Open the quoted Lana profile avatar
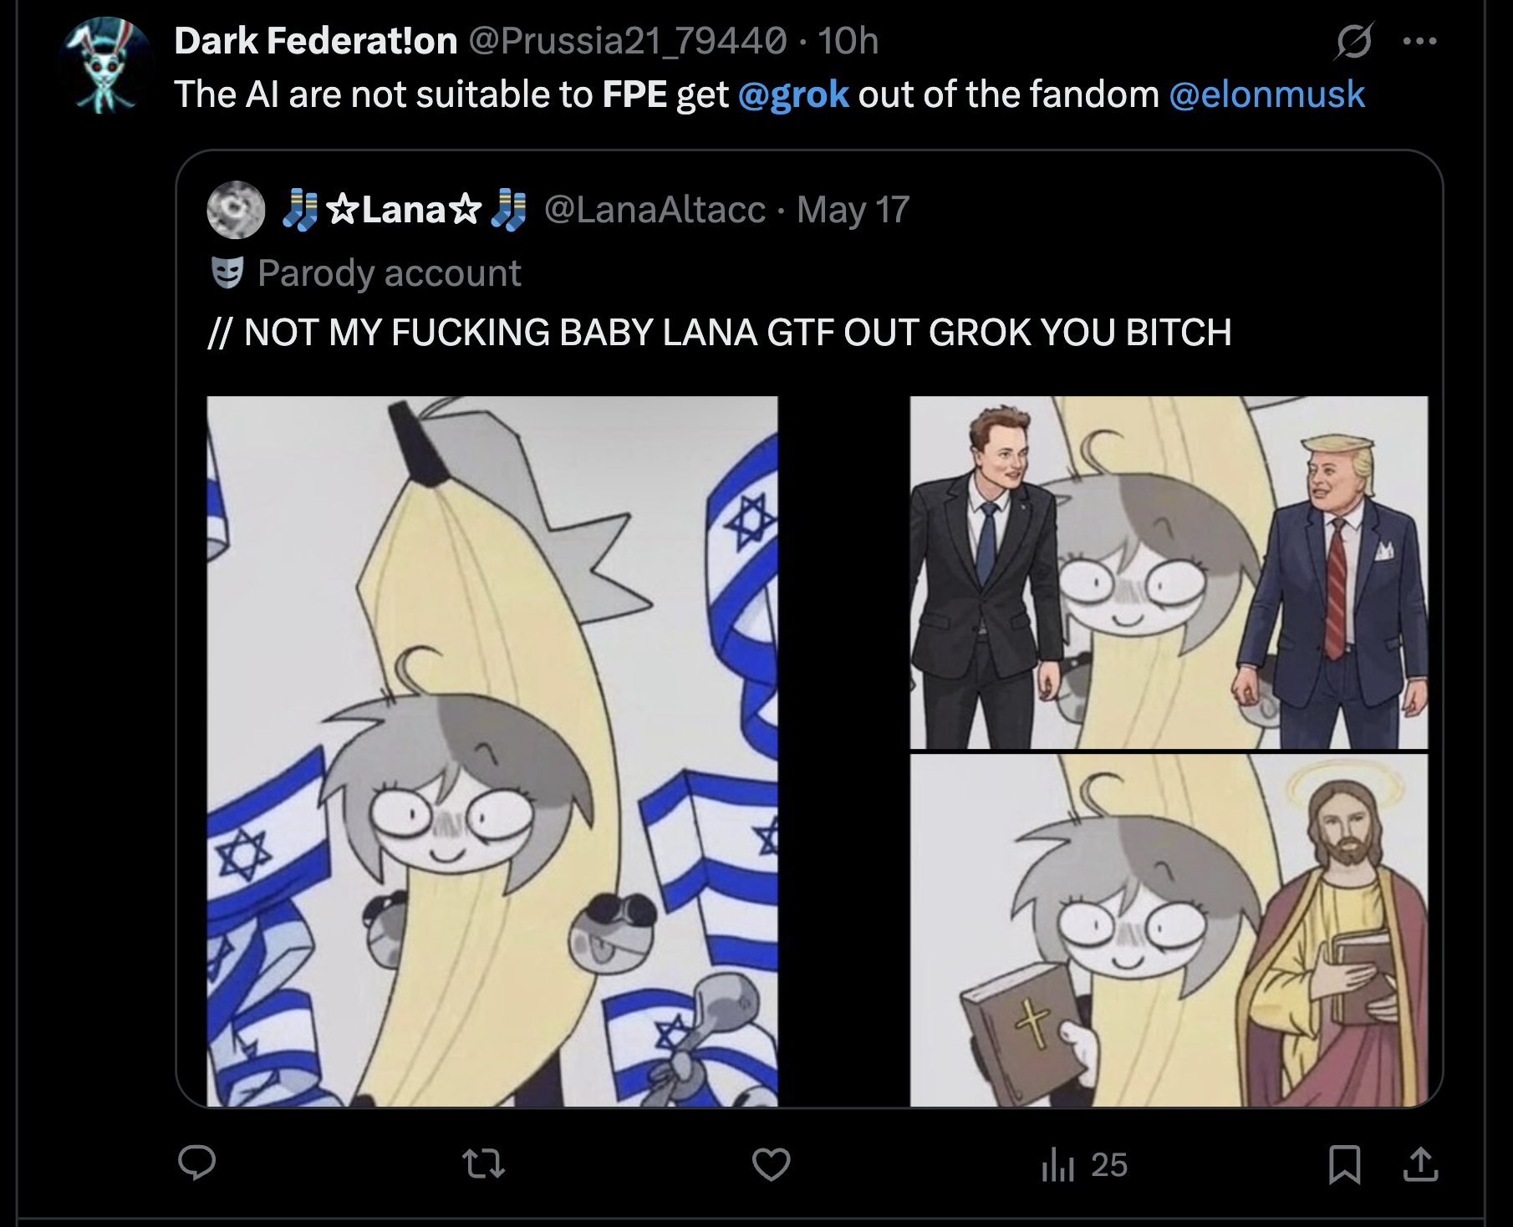 click(236, 209)
